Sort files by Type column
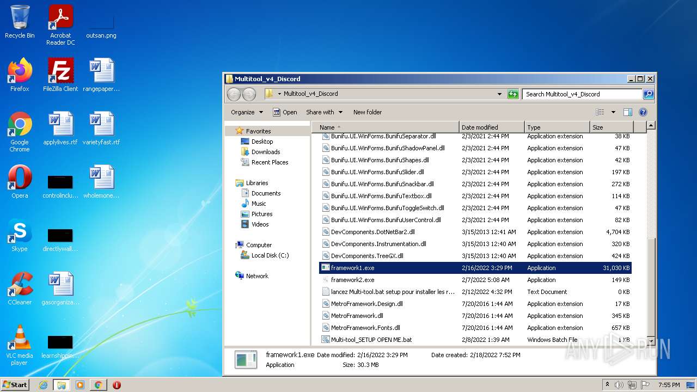Image resolution: width=697 pixels, height=392 pixels. pos(557,127)
